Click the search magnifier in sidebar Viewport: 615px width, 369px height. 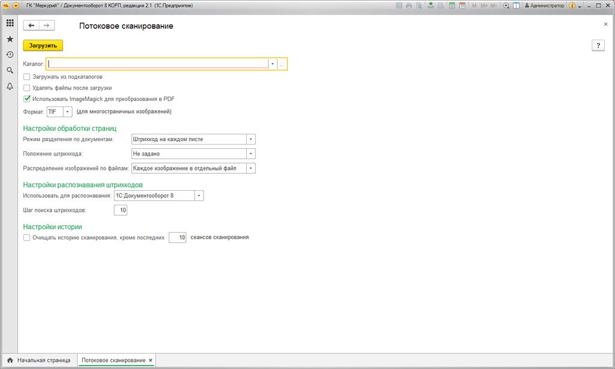tap(10, 71)
